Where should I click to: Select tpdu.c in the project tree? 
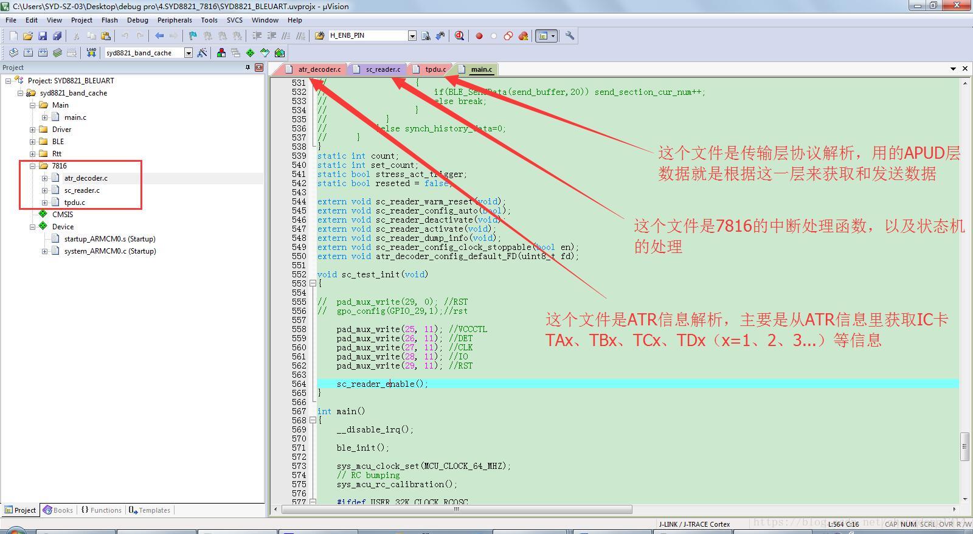75,203
